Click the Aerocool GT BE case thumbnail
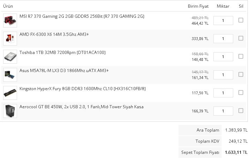Screen dimensions: 251x158 (10, 111)
